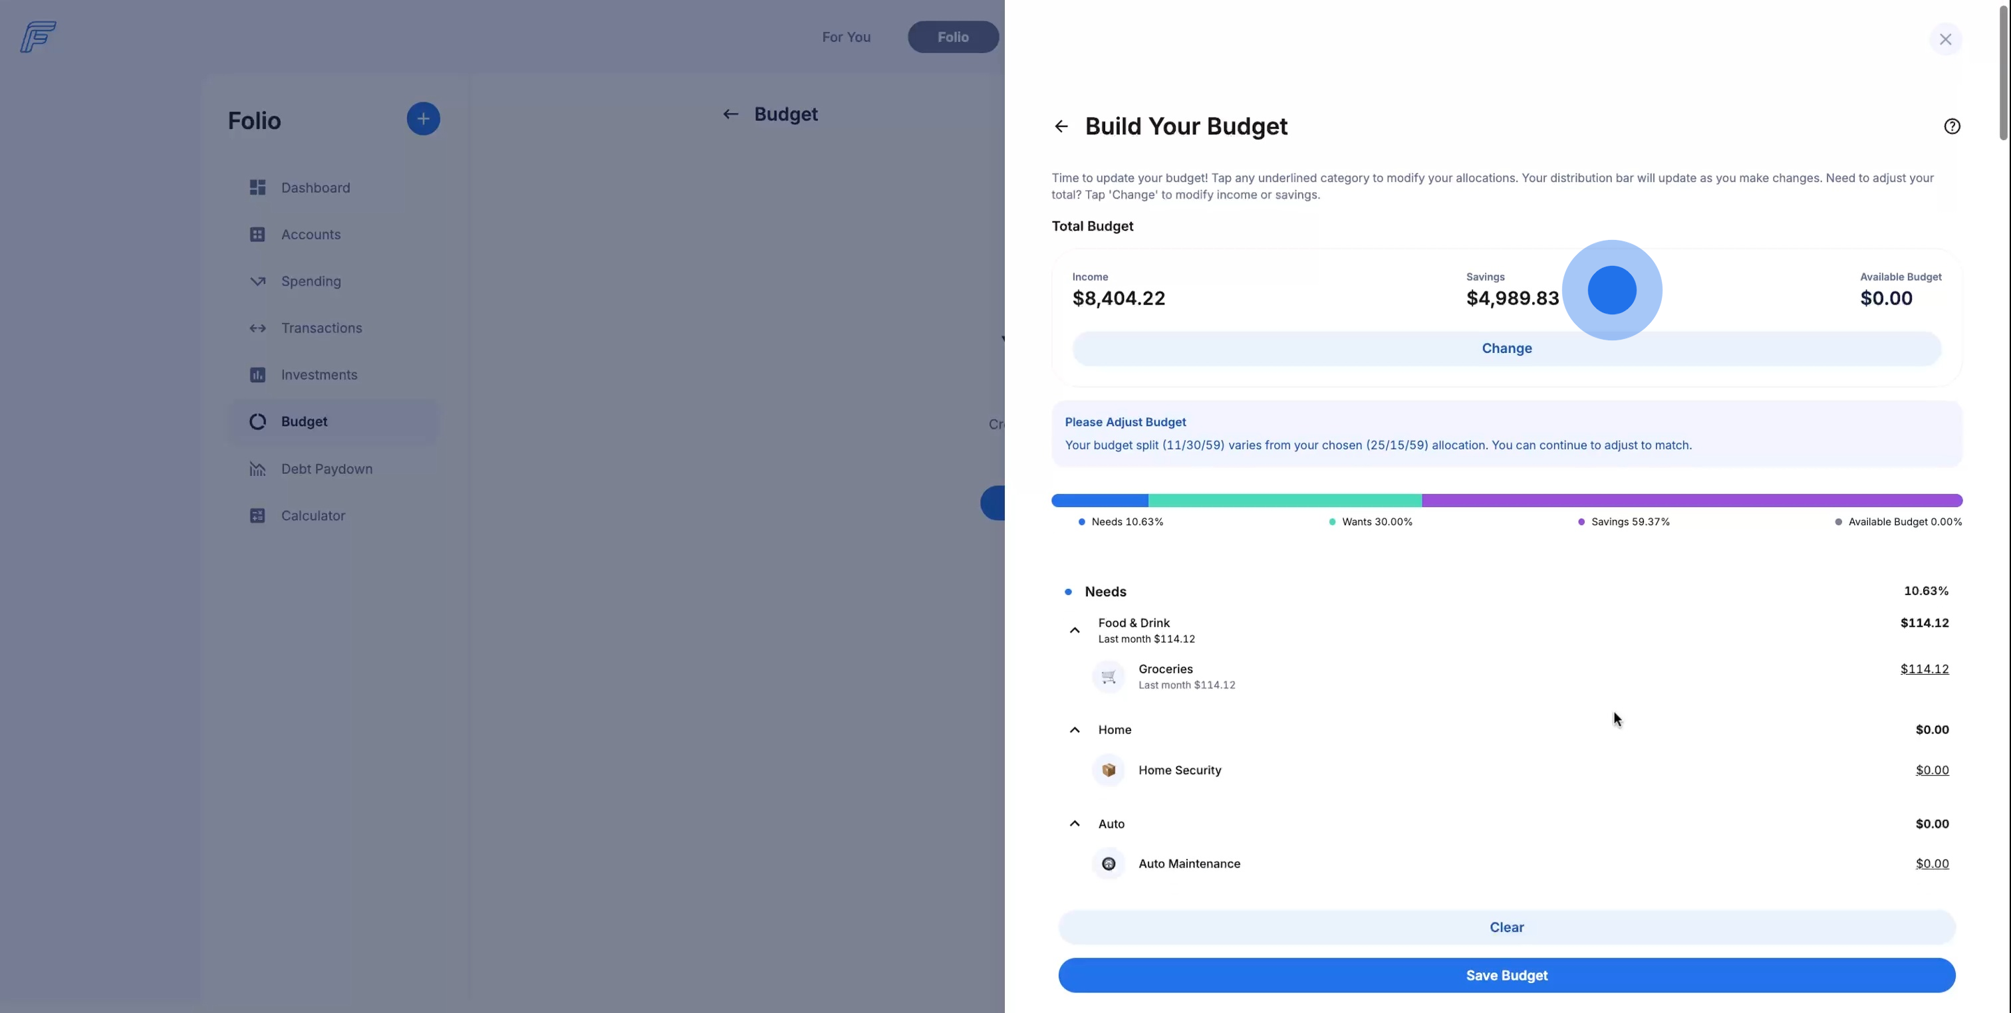2011x1013 pixels.
Task: Collapse the Home category
Action: [x=1075, y=731]
